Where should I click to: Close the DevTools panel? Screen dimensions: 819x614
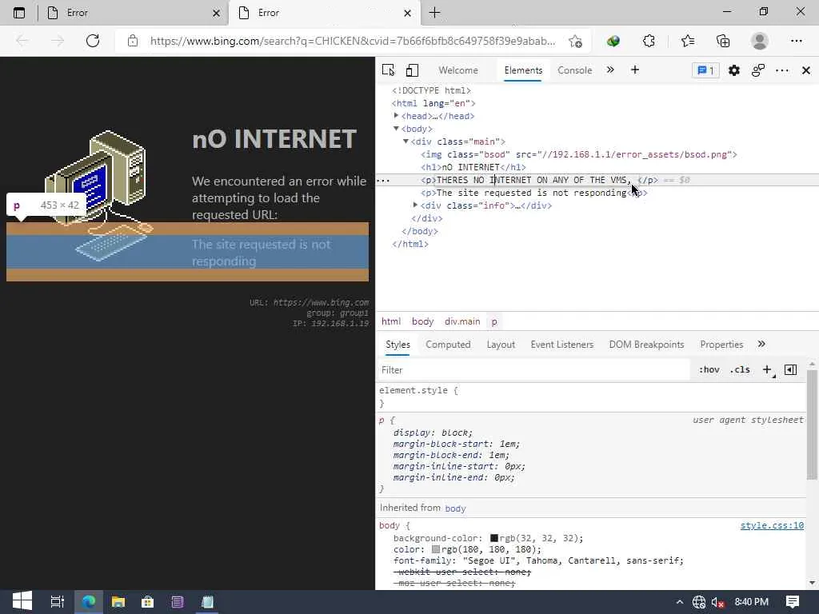(806, 70)
